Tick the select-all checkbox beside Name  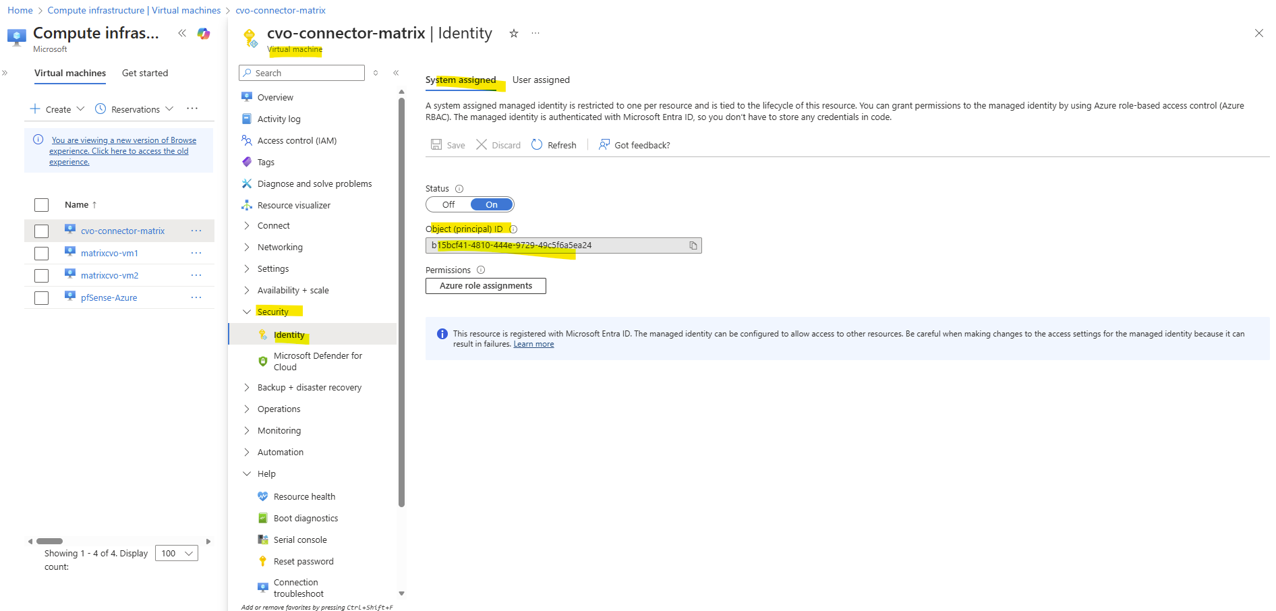[42, 205]
